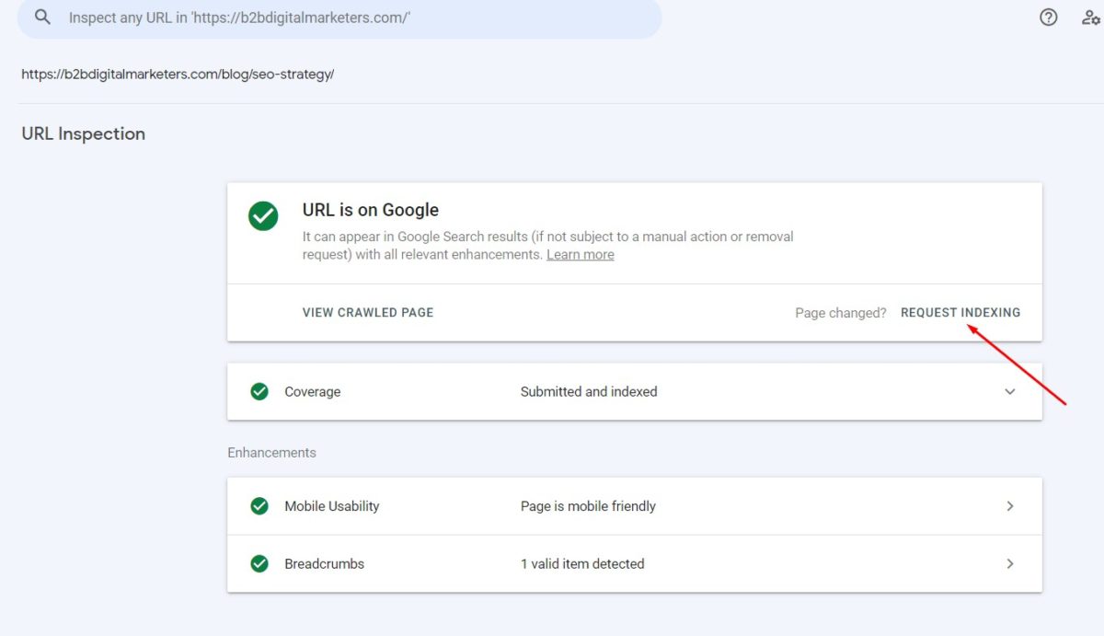Select the URL Inspection page title
Viewport: 1104px width, 636px height.
pyautogui.click(x=83, y=133)
